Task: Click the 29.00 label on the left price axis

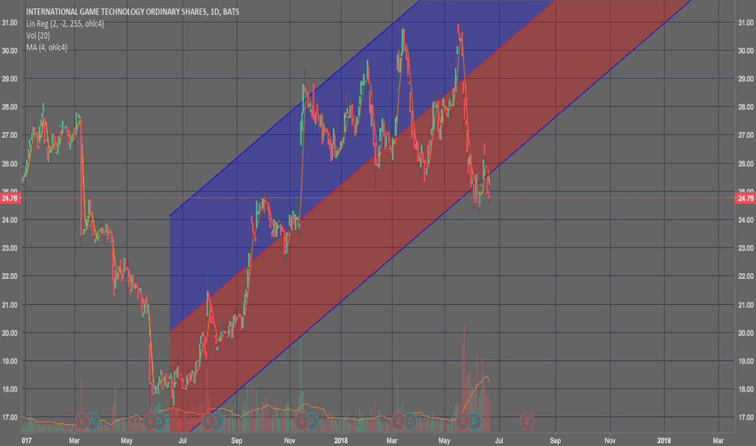Action: (10, 79)
